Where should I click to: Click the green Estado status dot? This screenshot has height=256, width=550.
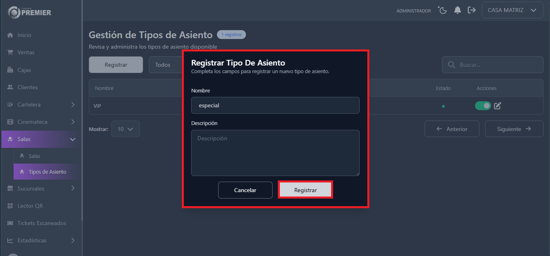click(x=443, y=106)
